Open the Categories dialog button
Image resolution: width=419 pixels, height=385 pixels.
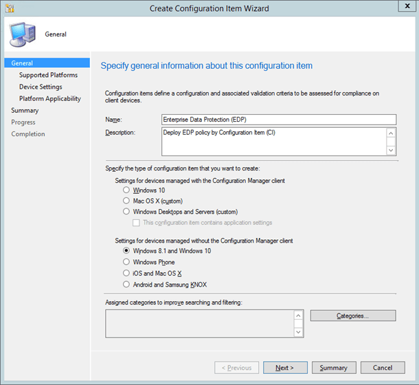pos(352,316)
